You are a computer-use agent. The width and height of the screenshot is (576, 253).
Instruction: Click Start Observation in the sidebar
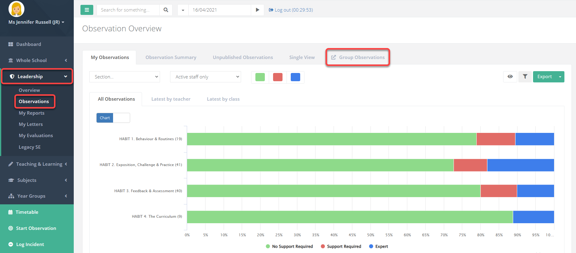37,228
